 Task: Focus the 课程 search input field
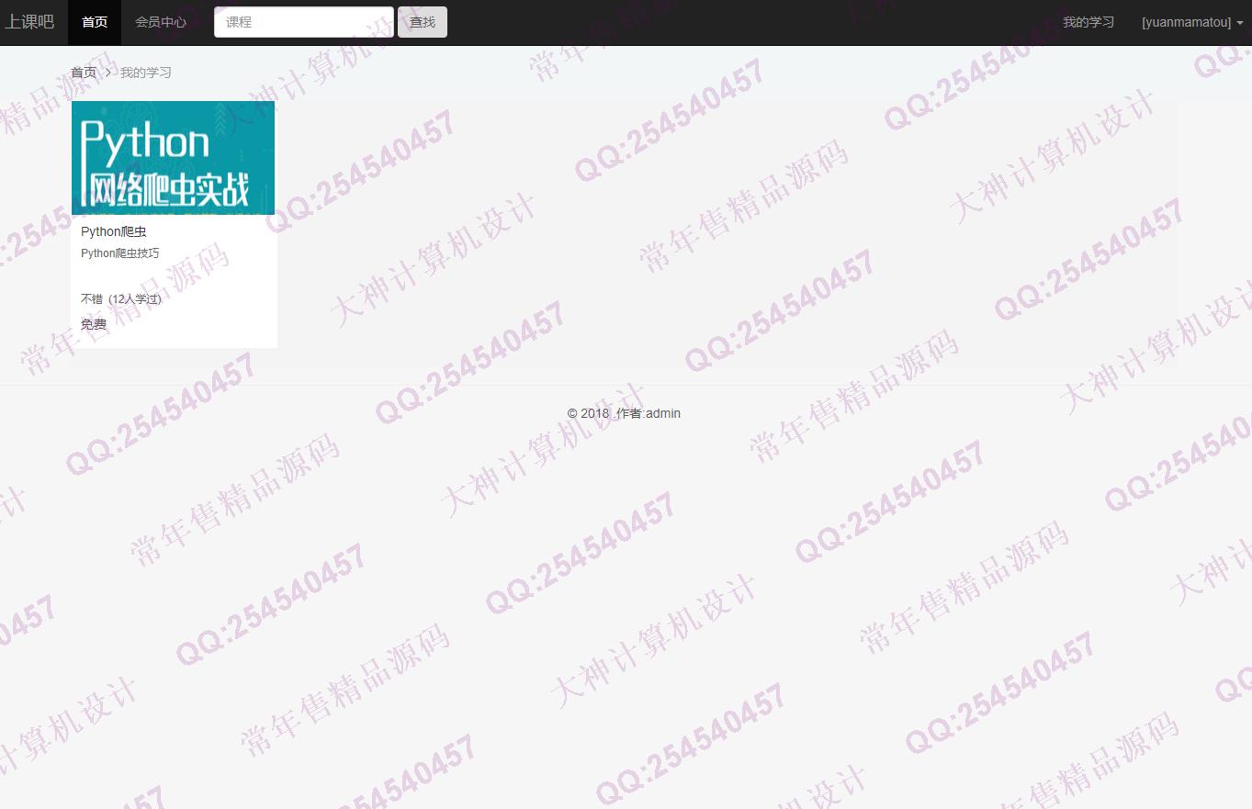[x=304, y=22]
